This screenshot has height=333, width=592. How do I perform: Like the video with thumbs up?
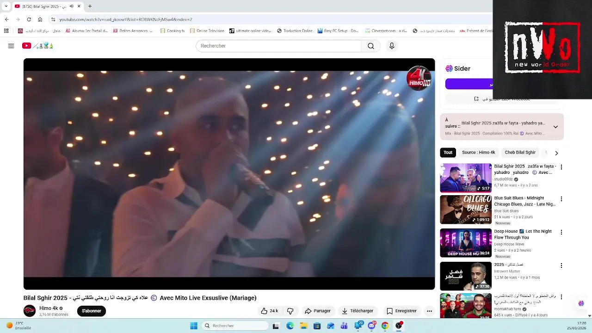pos(270,311)
